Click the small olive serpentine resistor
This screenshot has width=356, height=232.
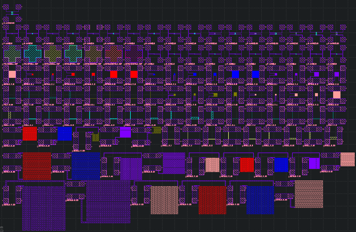click(95, 137)
